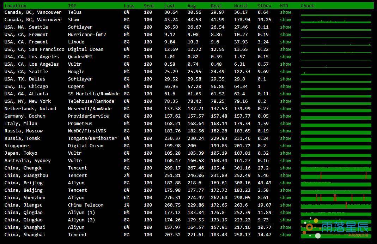Open show link for Digital Ocean Singapore
Image resolution: width=377 pixels, height=244 pixels.
coord(285,145)
